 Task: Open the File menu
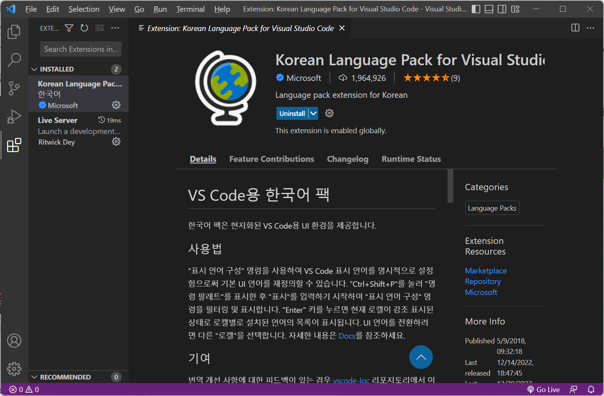pos(31,9)
